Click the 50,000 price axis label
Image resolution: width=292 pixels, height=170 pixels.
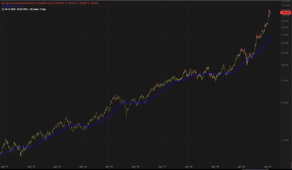[x=285, y=53]
